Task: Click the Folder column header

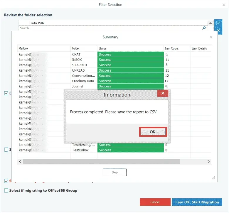Action: coord(84,48)
